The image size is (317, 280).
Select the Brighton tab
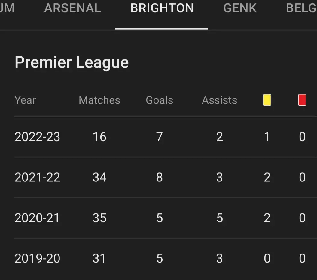(162, 8)
